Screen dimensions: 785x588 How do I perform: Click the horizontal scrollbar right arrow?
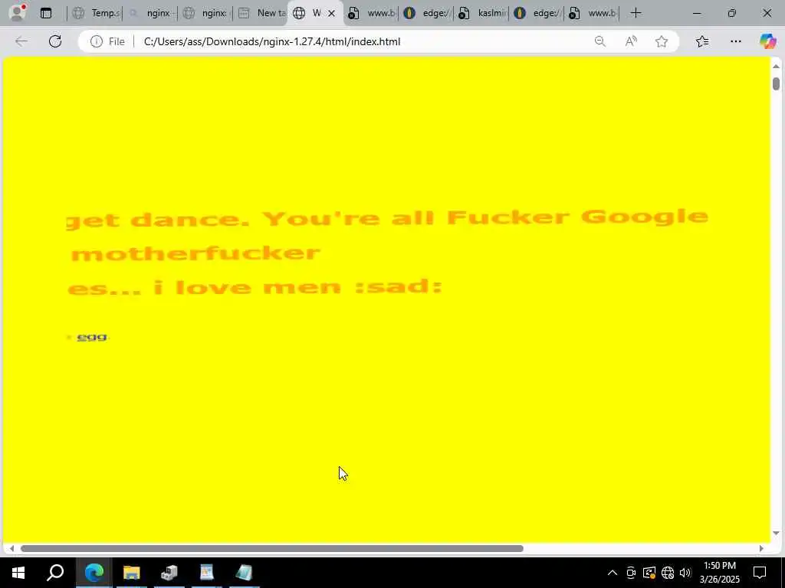pyautogui.click(x=761, y=548)
